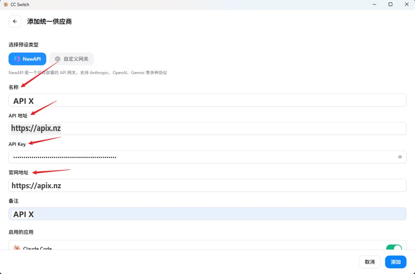Click the NewAPI description text
This screenshot has height=274, width=415.
pyautogui.click(x=88, y=73)
